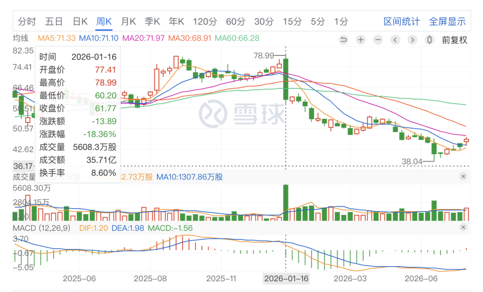Click the 2025-08 date axis label
The height and width of the screenshot is (292, 483).
click(150, 279)
